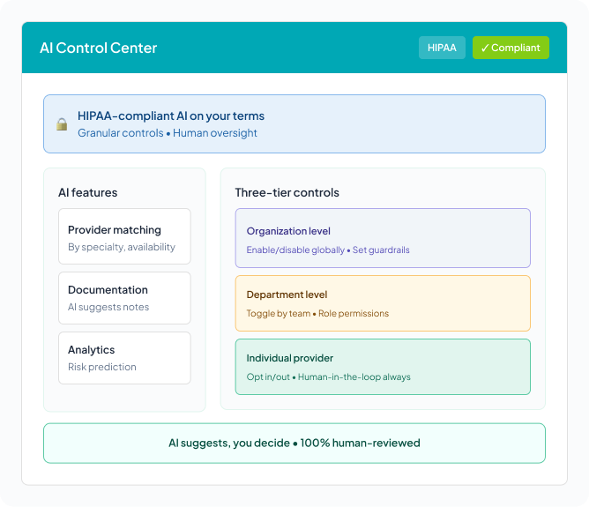
Task: Click the 'Three-tier controls' section heading
Action: click(287, 192)
